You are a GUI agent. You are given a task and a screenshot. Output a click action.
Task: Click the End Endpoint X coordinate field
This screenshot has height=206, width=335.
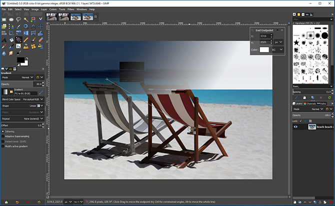(266, 36)
